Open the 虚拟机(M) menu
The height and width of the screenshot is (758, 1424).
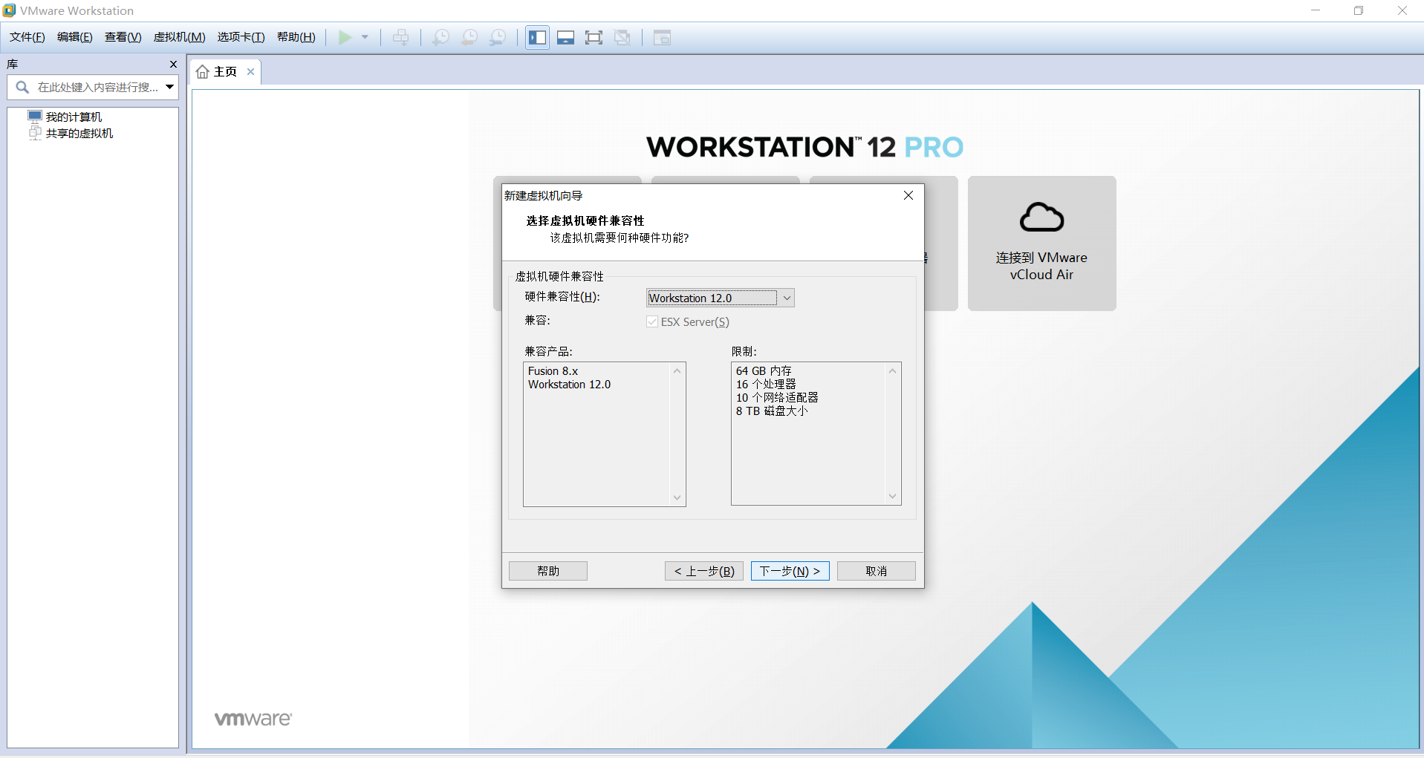(x=180, y=37)
